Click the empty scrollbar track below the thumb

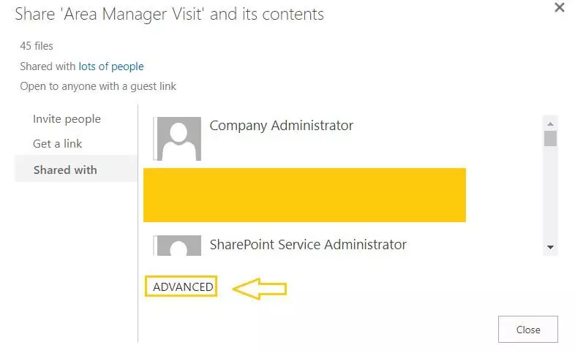tap(551, 197)
